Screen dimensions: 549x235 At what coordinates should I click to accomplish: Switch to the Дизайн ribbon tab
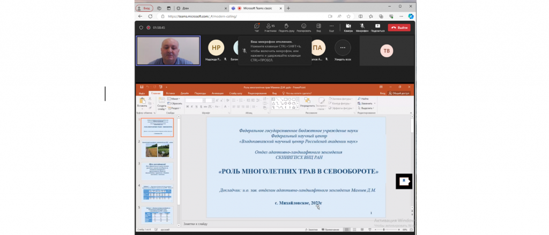pos(185,93)
